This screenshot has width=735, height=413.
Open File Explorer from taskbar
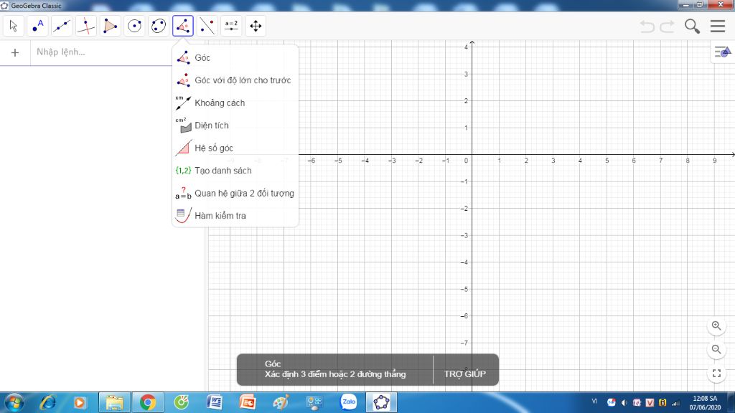(x=114, y=402)
